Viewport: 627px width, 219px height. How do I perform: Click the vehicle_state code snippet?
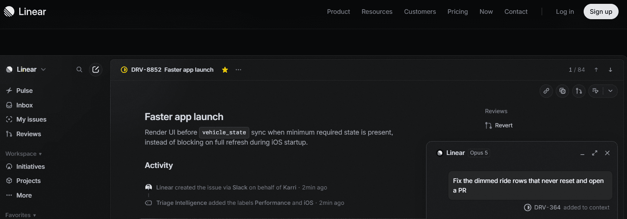click(x=224, y=132)
